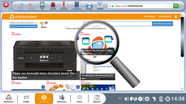Click Im Internet suchen button
Image resolution: width=186 pixels, height=104 pixels.
pyautogui.click(x=162, y=24)
